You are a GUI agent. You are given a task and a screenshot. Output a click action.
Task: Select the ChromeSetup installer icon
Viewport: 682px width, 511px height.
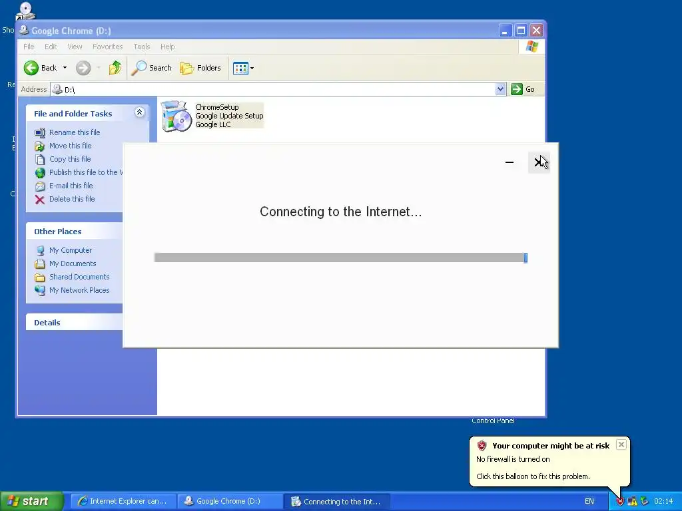[x=176, y=116]
